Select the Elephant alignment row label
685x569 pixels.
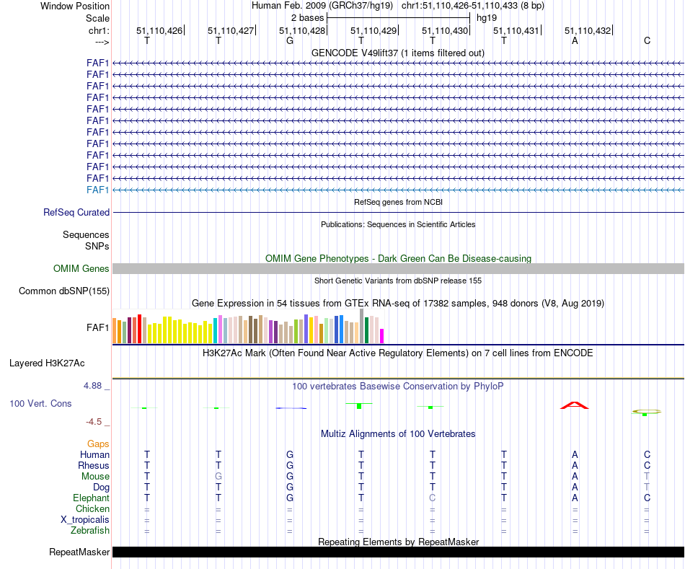tap(92, 498)
